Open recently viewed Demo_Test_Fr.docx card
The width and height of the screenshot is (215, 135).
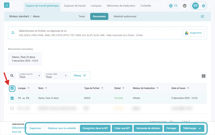25,59
